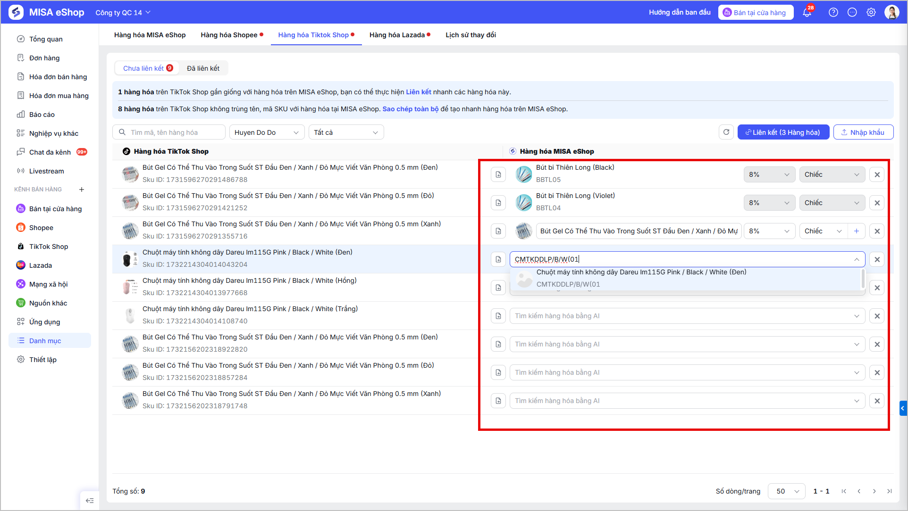This screenshot has width=908, height=511.
Task: Clear the CMTKDDLP/B/W(01 search row
Action: pyautogui.click(x=877, y=260)
